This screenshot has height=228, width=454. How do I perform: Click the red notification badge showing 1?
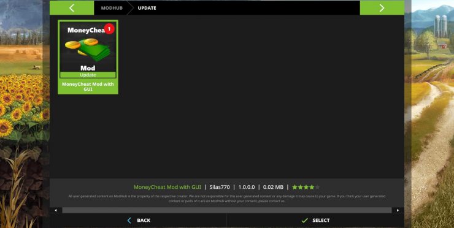[109, 29]
